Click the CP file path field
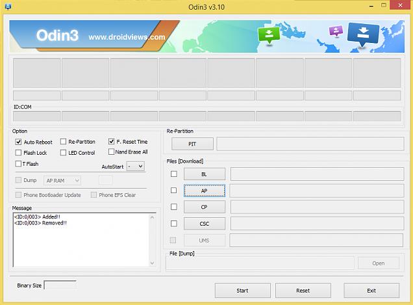This screenshot has width=413, height=305. 317,207
